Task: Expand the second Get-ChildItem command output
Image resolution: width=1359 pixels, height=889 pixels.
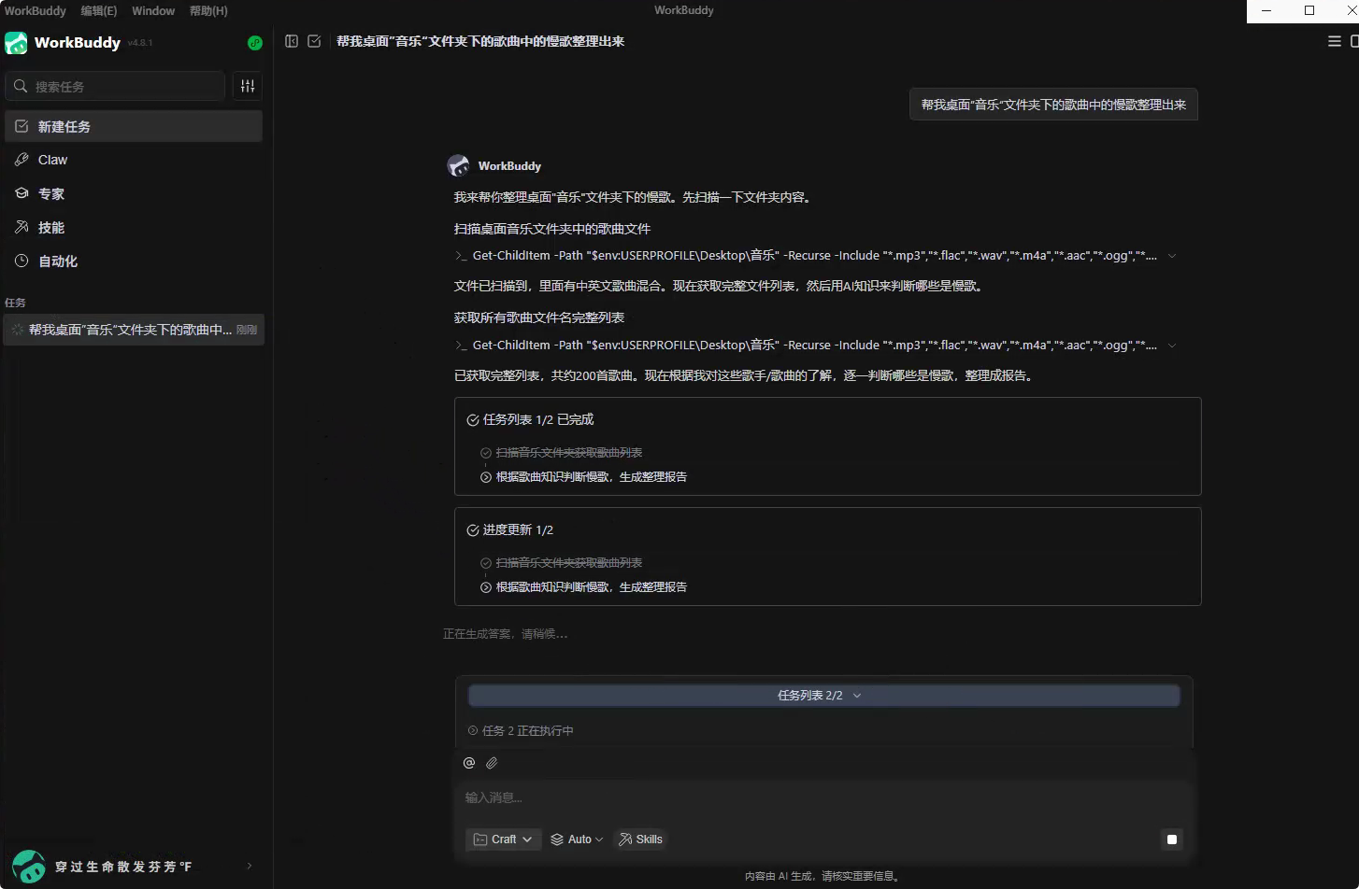Action: coord(1172,346)
